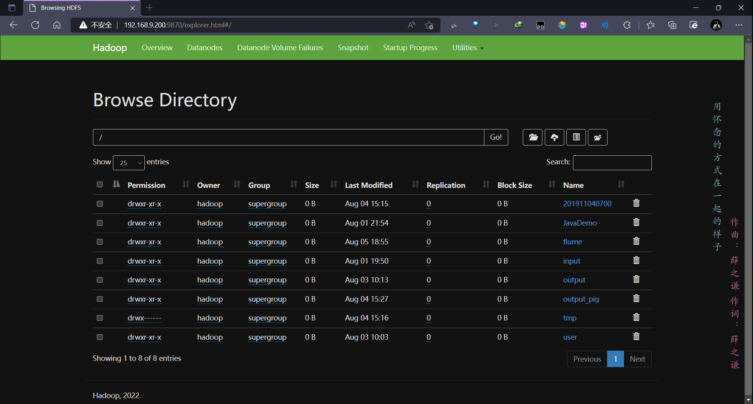Click replication value 0 of the output row
This screenshot has height=404, width=753.
point(429,280)
